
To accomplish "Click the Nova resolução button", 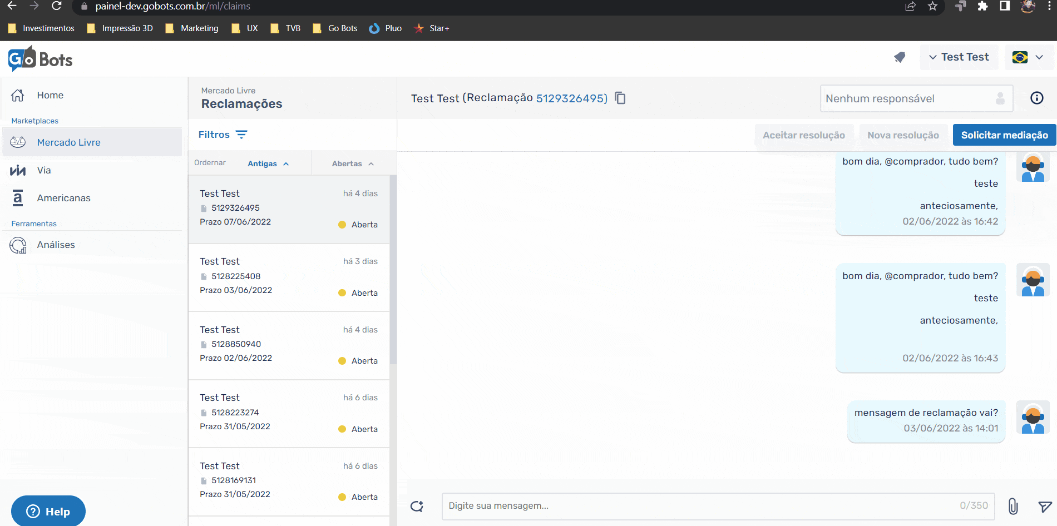I will tap(903, 135).
